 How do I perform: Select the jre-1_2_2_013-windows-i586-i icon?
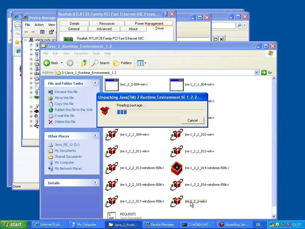(x=112, y=168)
